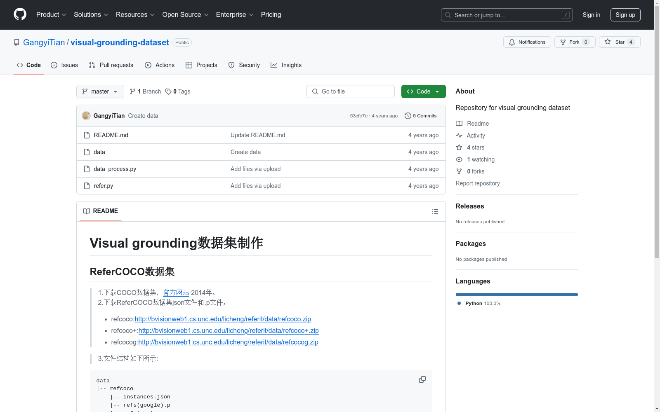Viewport: 660px width, 412px height.
Task: Open the Insights tab
Action: tap(286, 65)
